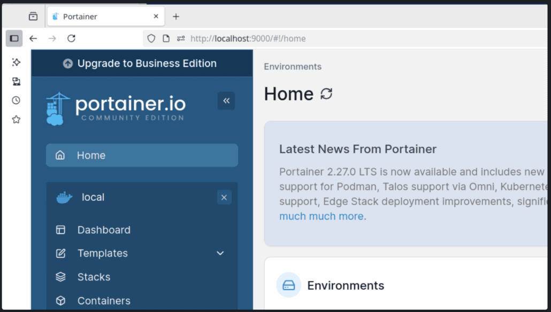The width and height of the screenshot is (551, 312).
Task: Close the Portainer browser tab
Action: pos(156,16)
